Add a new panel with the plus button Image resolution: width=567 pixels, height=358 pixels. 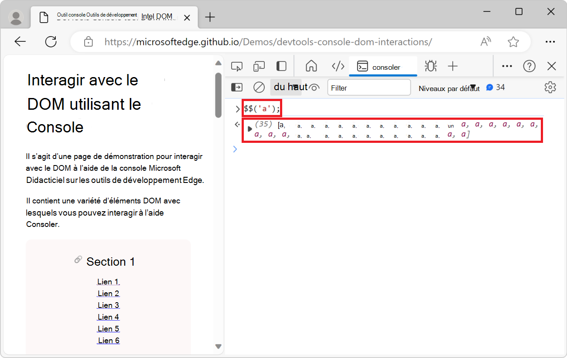point(453,66)
